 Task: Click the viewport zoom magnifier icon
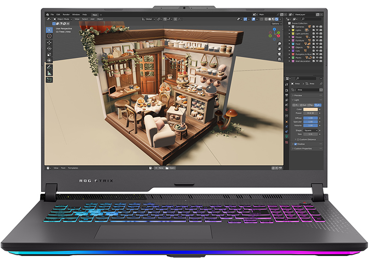click(x=280, y=44)
